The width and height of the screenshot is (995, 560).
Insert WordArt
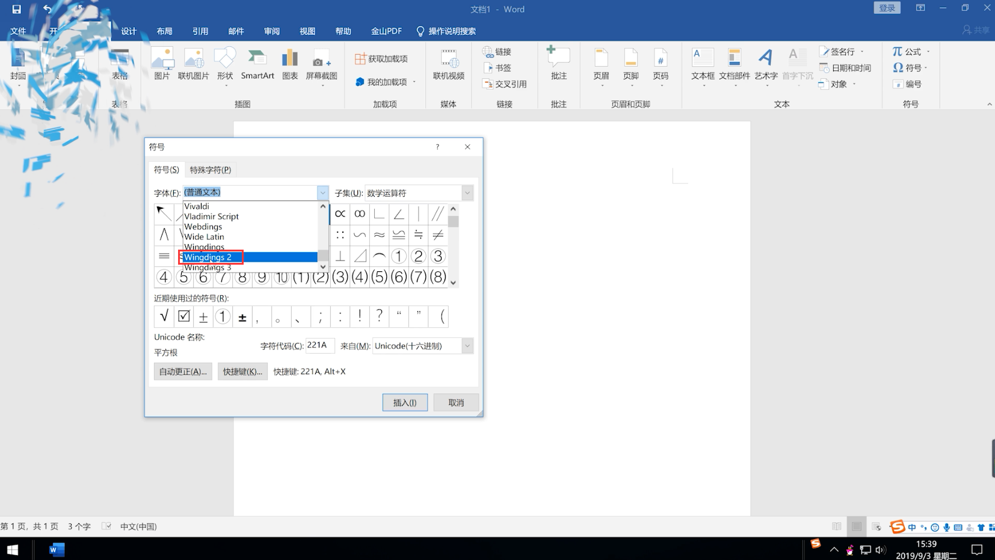point(766,66)
